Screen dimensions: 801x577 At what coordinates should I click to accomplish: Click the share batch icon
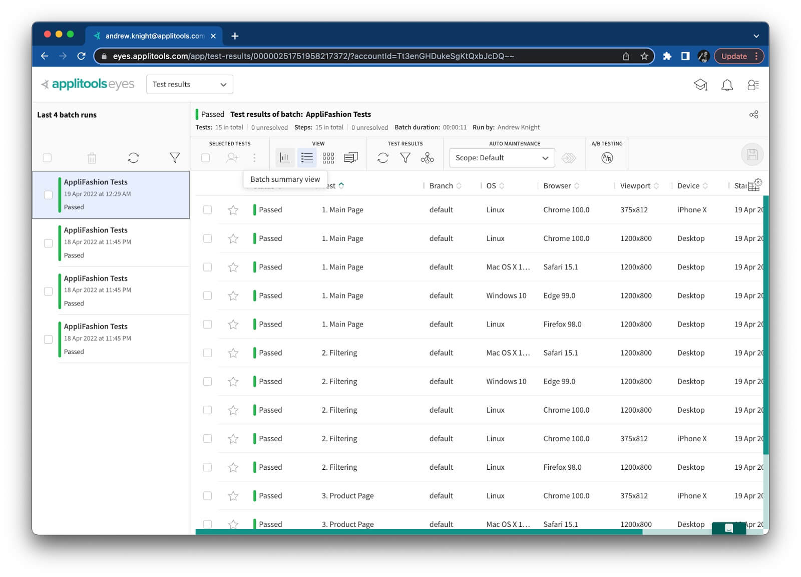point(753,115)
